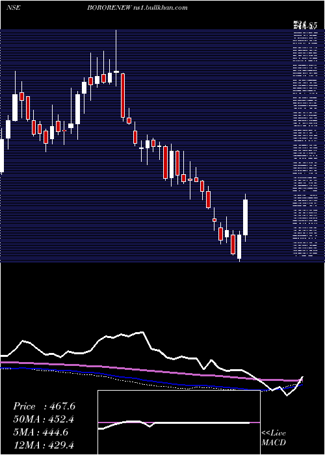Click the top price axis label
Screen dimensions: 325x455
(305, 25)
